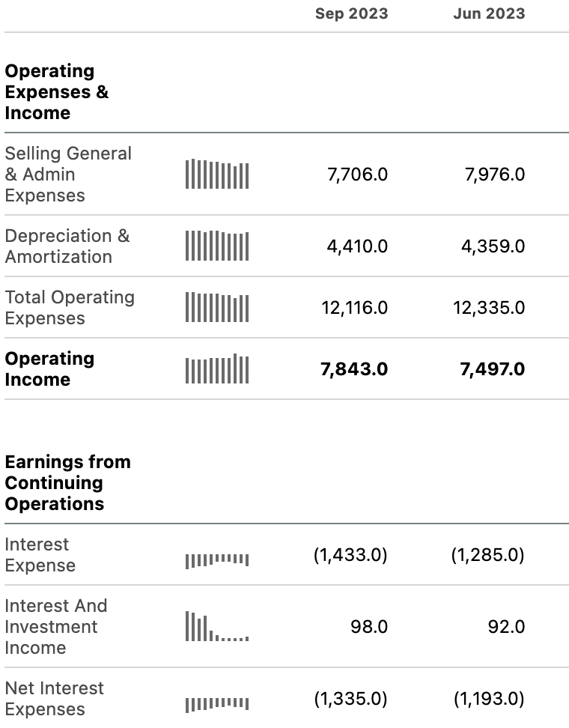Click the Interest And Investment Income sparkline

click(x=217, y=626)
